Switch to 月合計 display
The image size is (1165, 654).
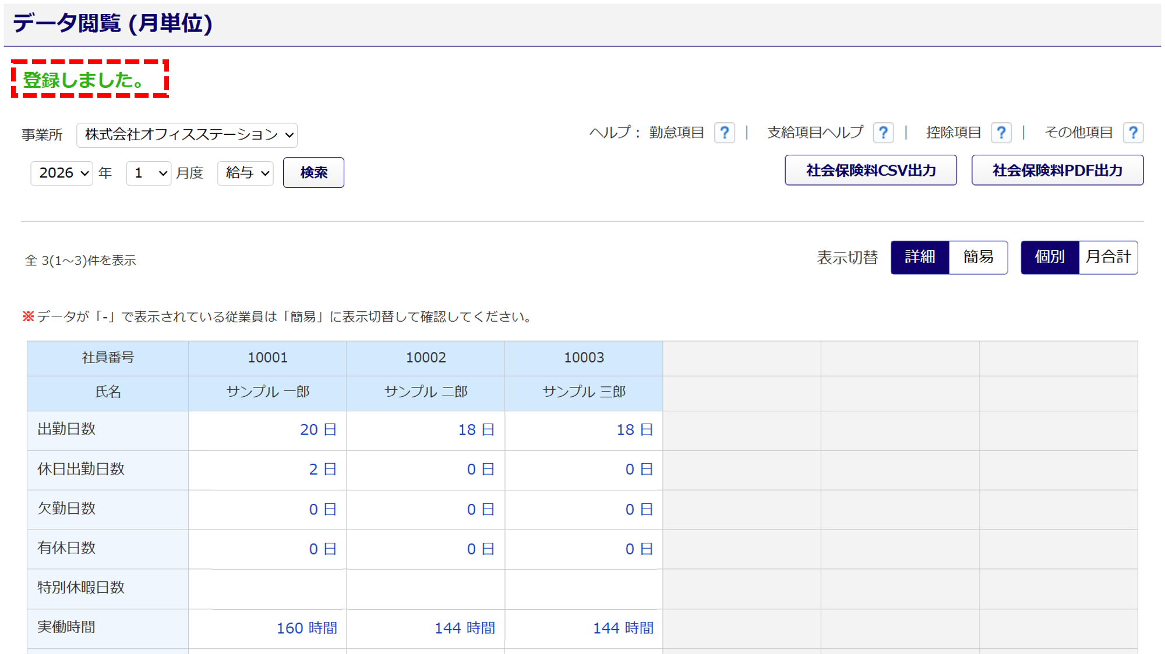(1108, 257)
